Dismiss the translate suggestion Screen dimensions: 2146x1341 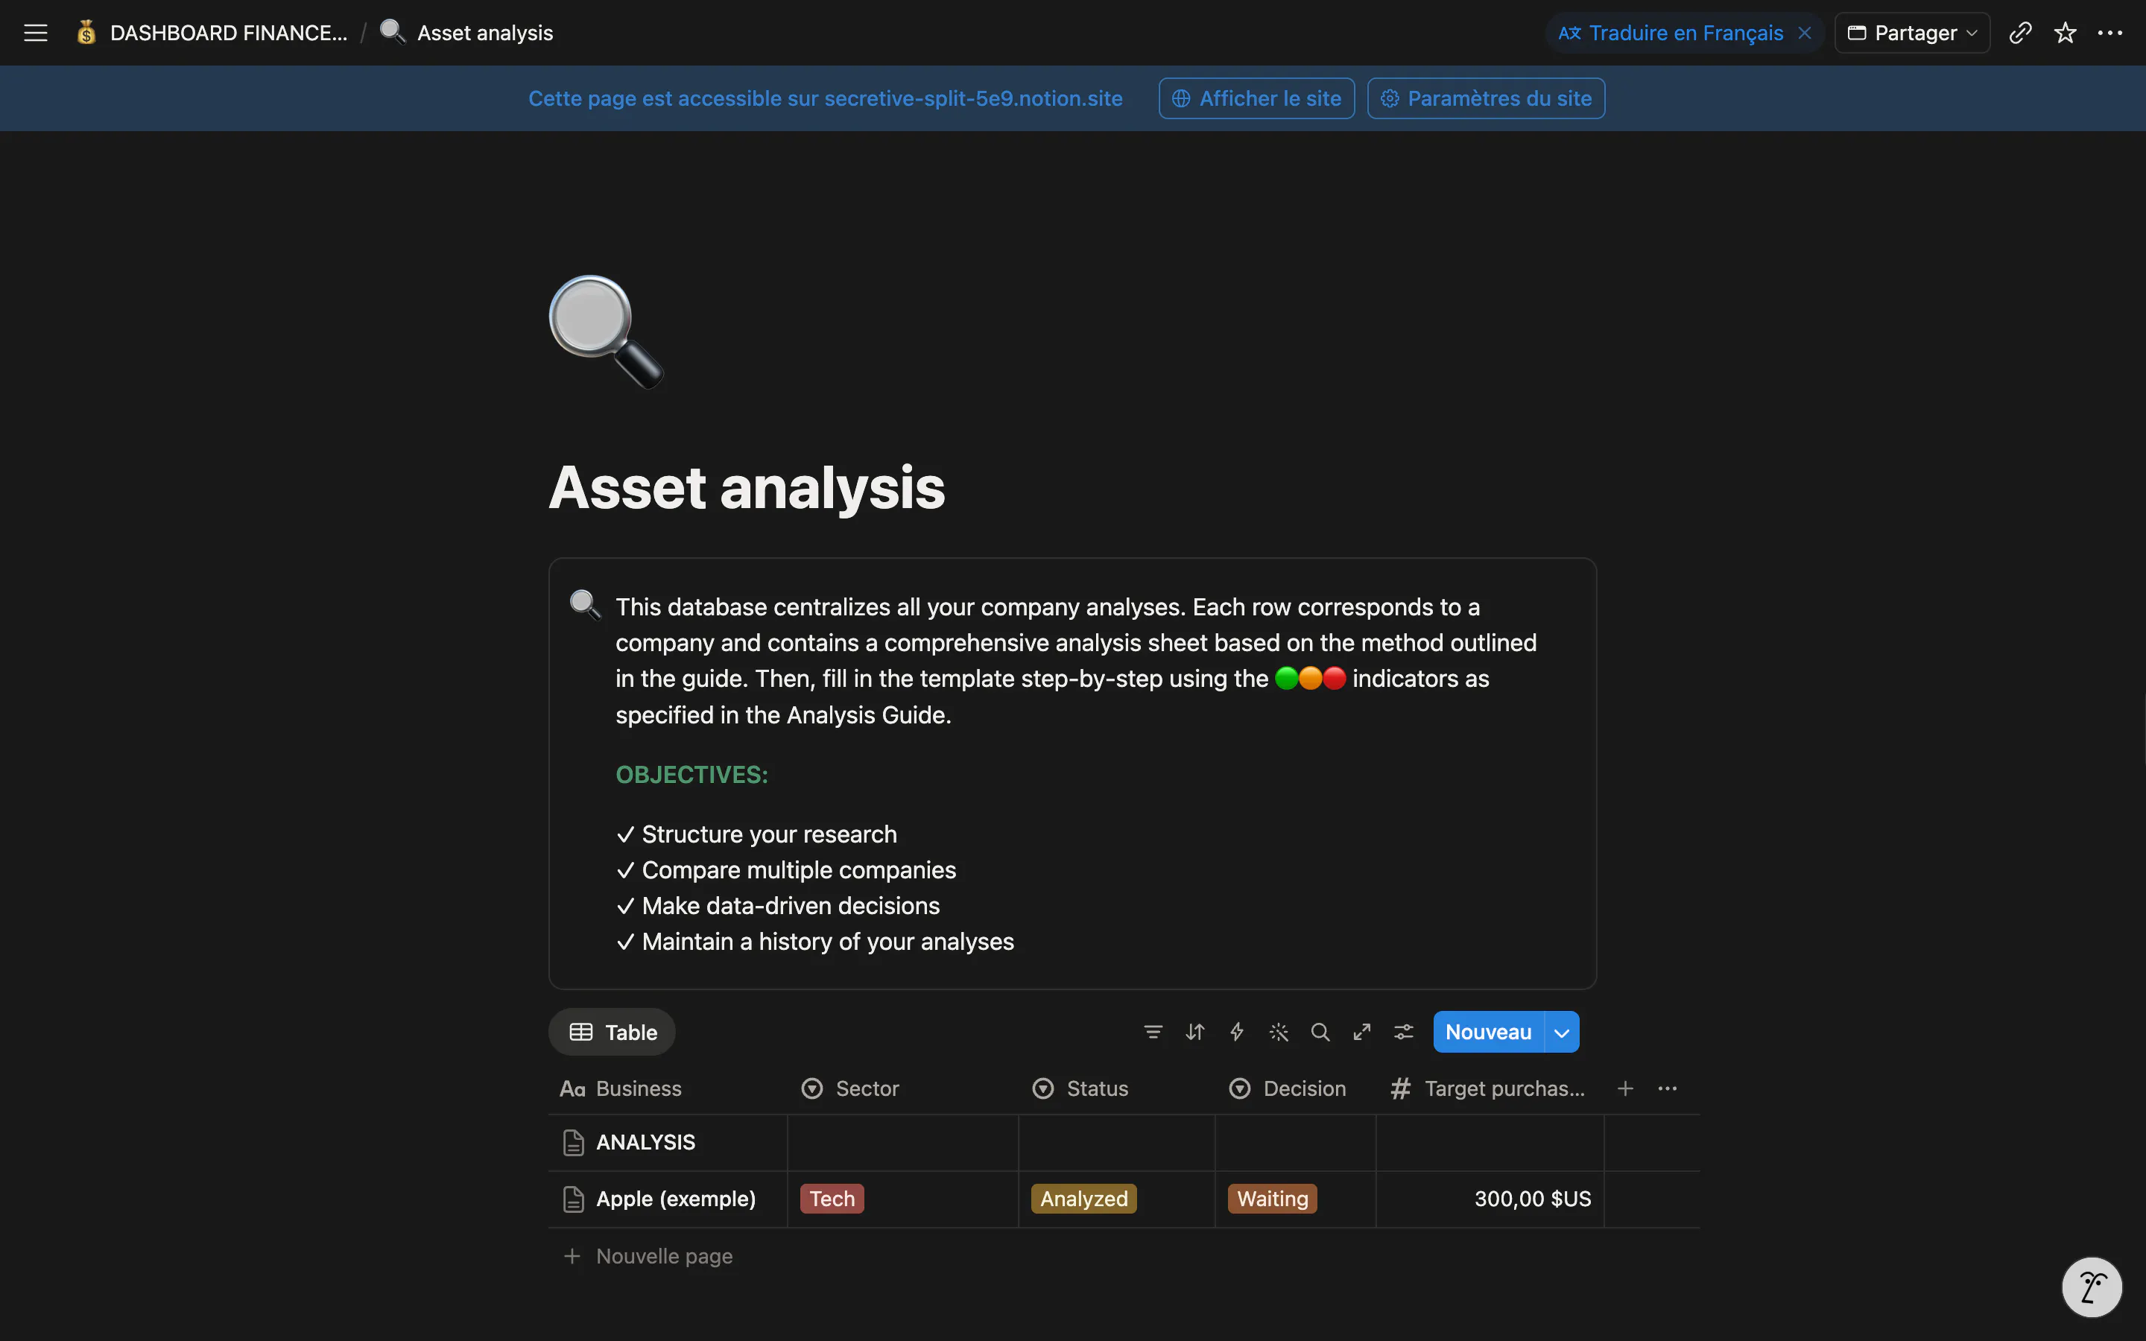pyautogui.click(x=1804, y=33)
